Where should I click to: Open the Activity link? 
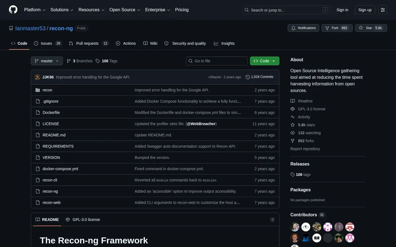click(300, 117)
